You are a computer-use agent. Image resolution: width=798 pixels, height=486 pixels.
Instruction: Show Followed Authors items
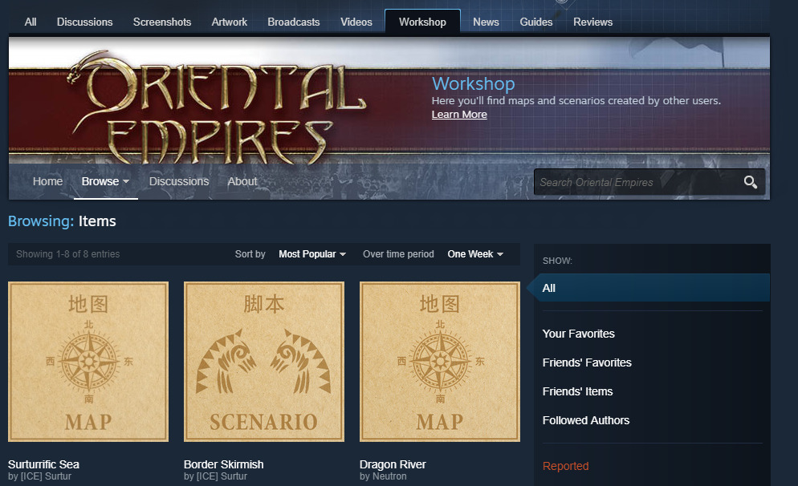[x=586, y=420]
